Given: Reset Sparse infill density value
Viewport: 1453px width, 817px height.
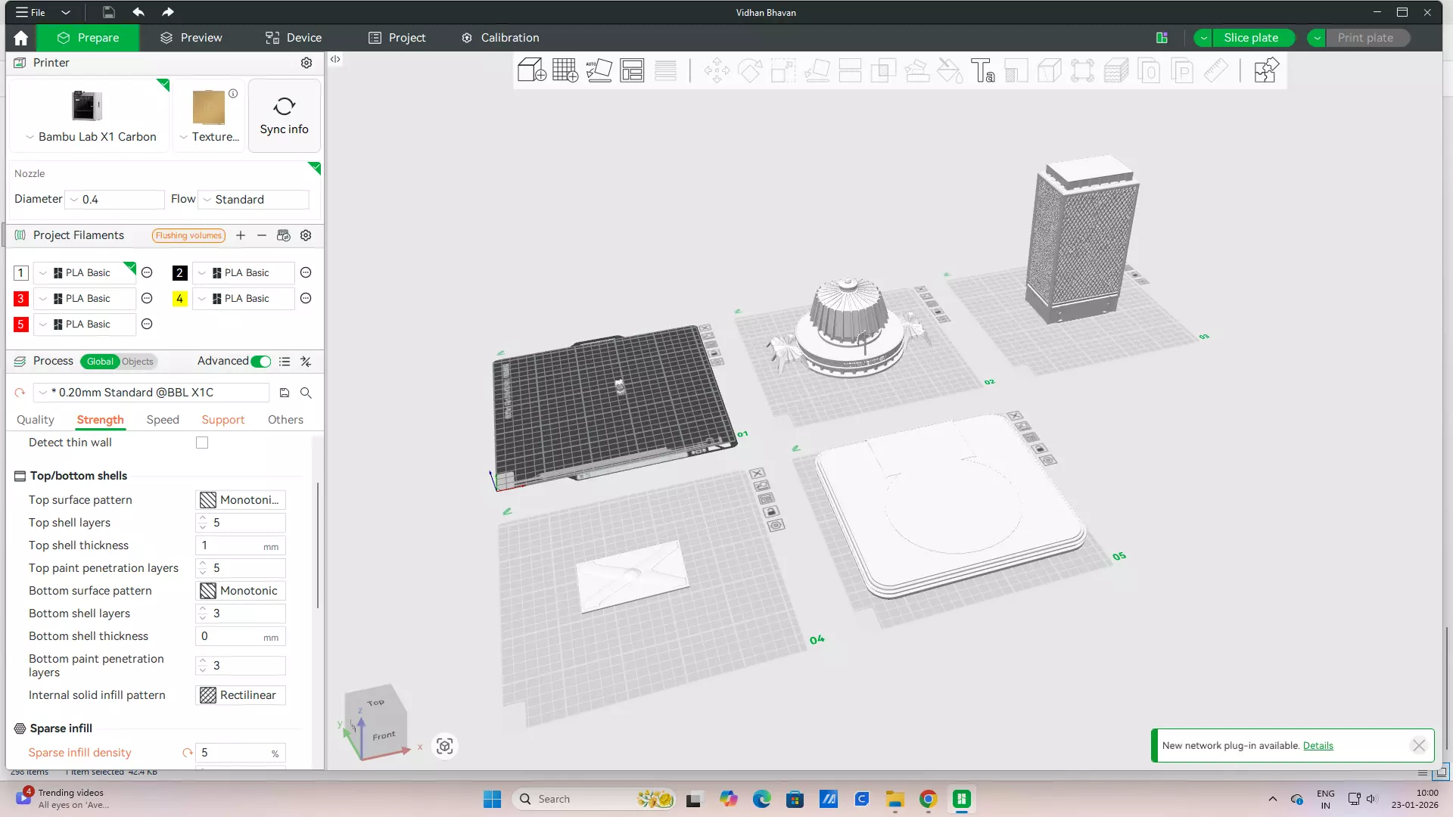Looking at the screenshot, I should pyautogui.click(x=187, y=753).
